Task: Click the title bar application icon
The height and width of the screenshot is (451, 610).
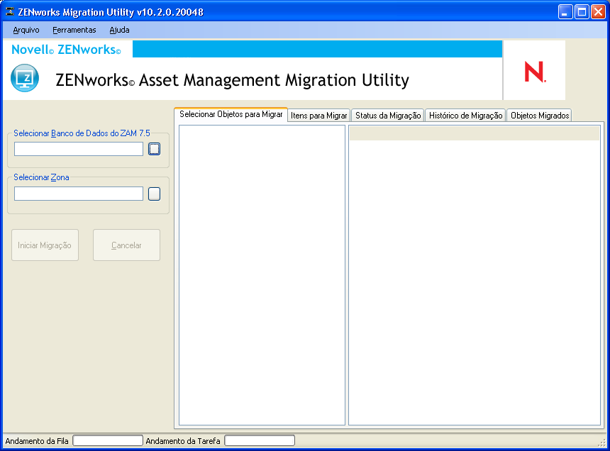Action: 10,11
